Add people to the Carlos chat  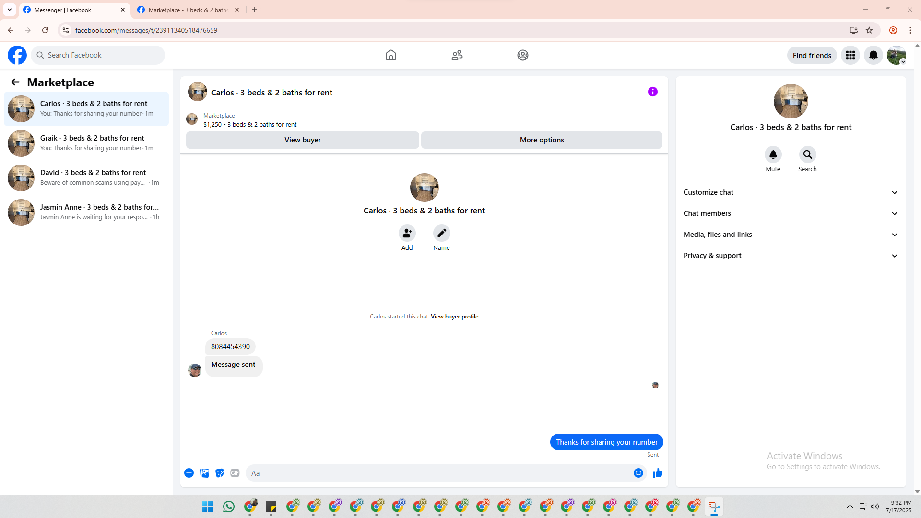[407, 233]
